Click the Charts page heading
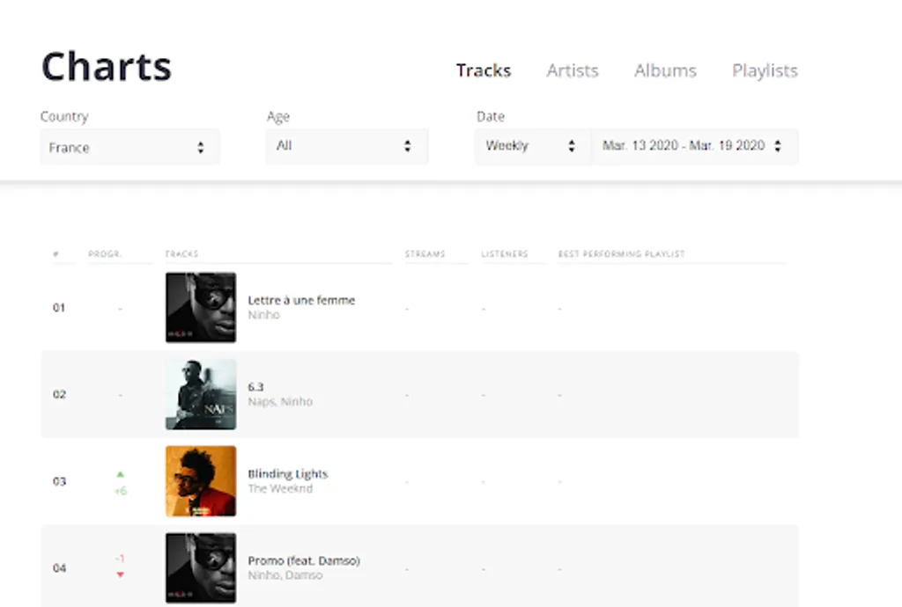The width and height of the screenshot is (902, 607). (106, 66)
